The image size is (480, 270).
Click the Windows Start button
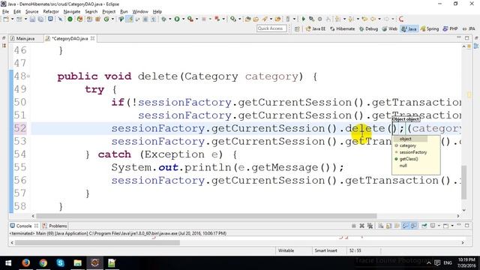click(x=8, y=263)
